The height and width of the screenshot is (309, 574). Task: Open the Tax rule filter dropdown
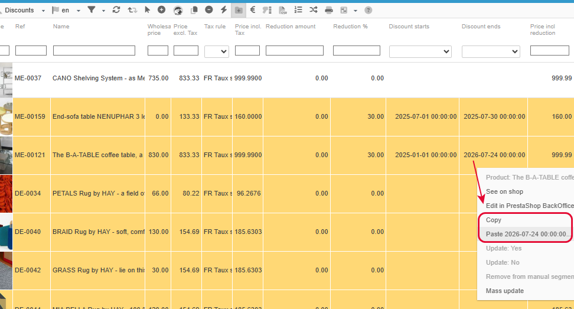point(217,51)
